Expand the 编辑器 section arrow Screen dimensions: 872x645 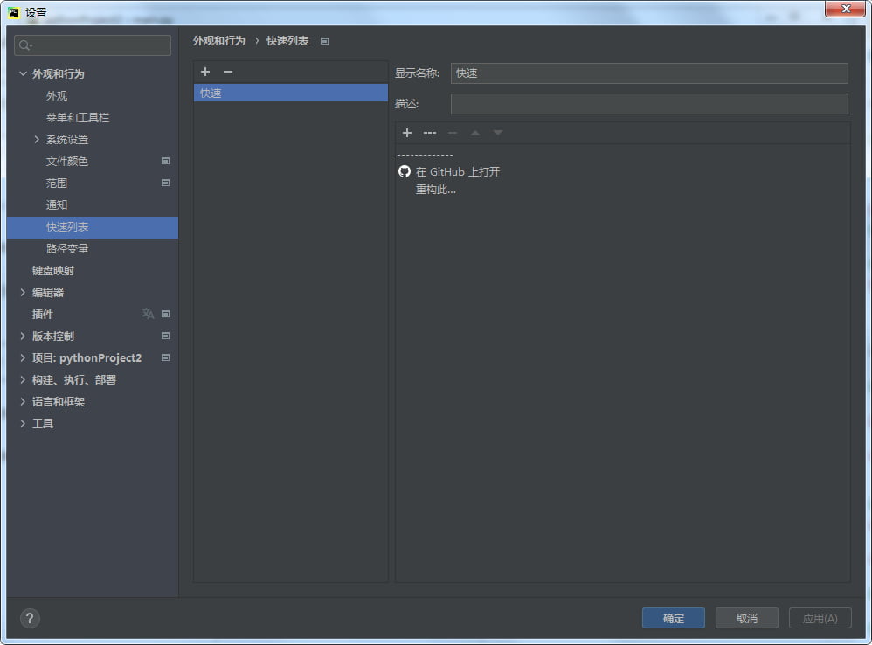(23, 292)
